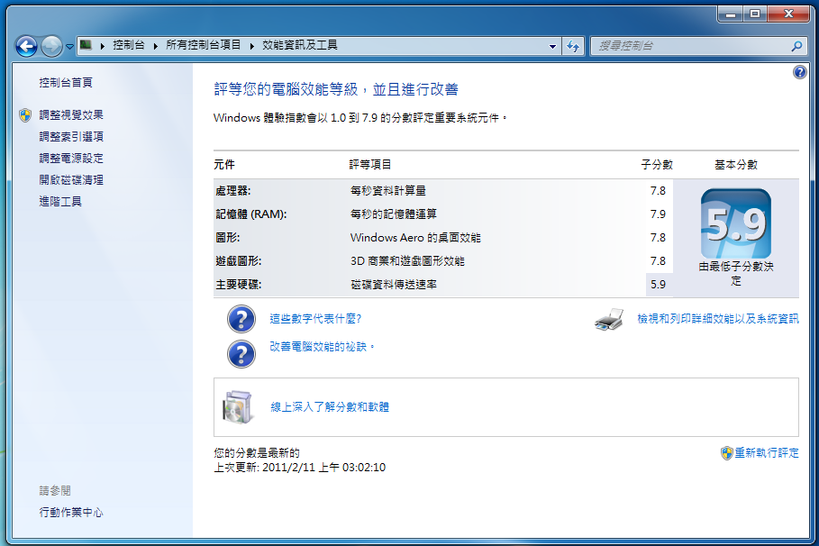This screenshot has height=546, width=819.
Task: Open 開啟磁碟清理 in sidebar
Action: point(71,179)
